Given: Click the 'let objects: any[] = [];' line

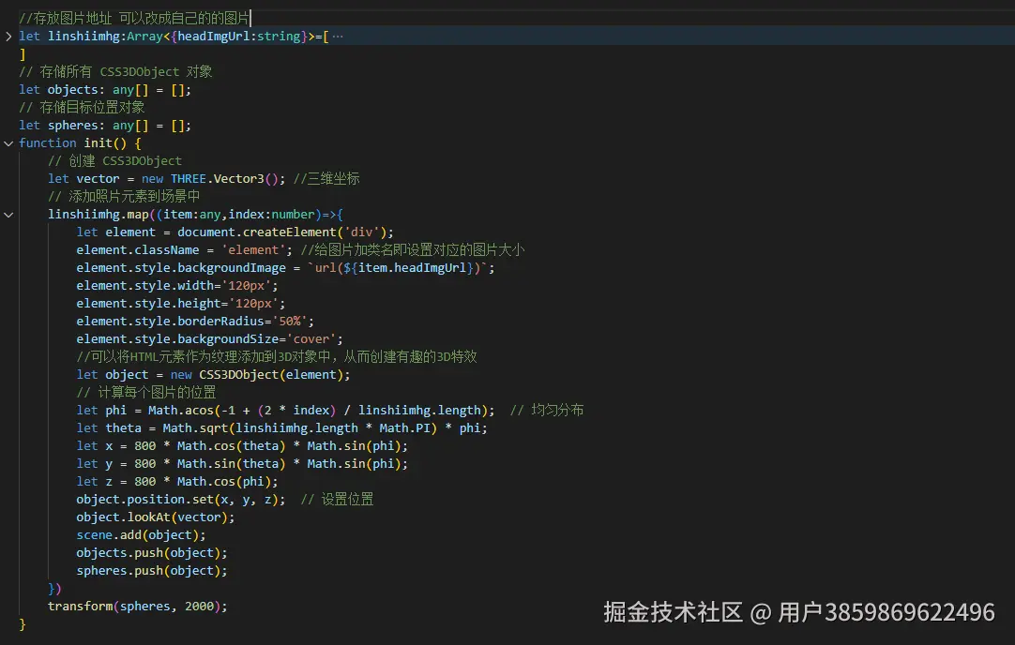Looking at the screenshot, I should tap(105, 90).
